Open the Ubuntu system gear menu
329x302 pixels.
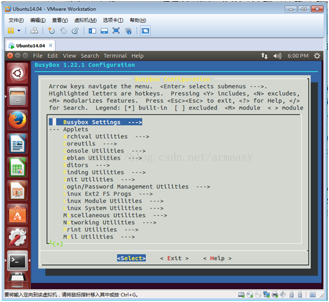coord(317,56)
